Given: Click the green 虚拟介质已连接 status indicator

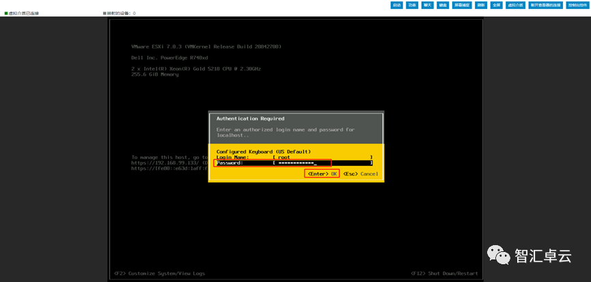Looking at the screenshot, I should (x=21, y=13).
